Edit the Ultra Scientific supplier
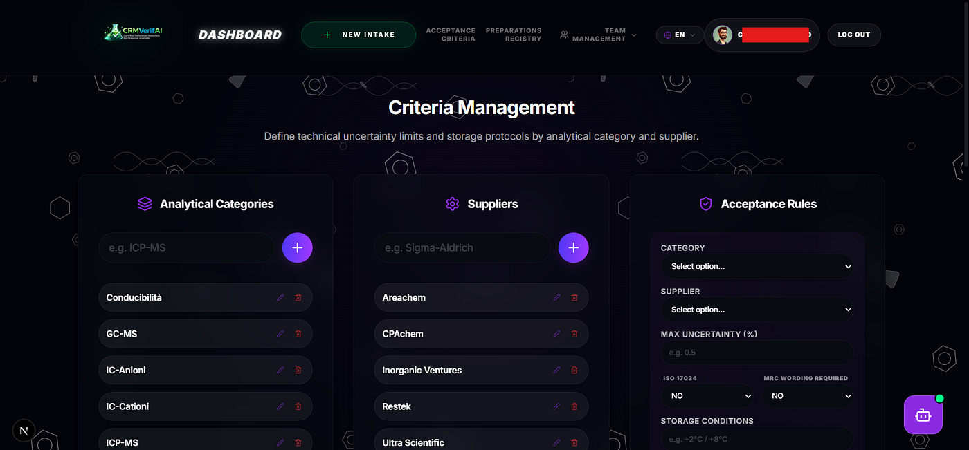 tap(556, 442)
